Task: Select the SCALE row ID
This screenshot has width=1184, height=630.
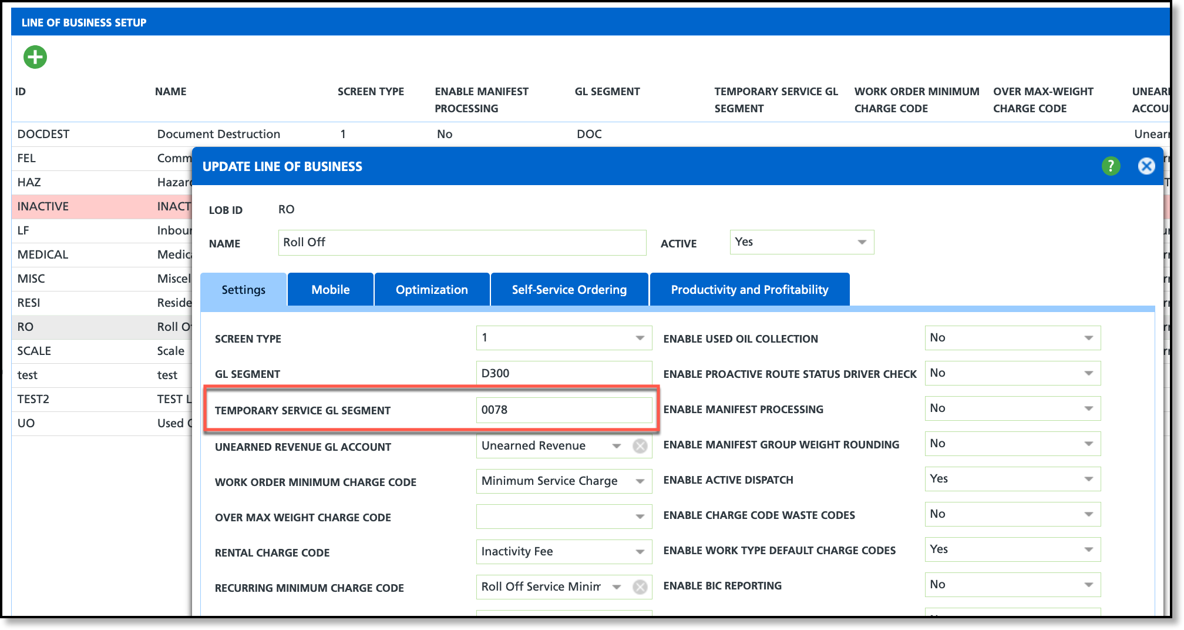Action: [34, 351]
